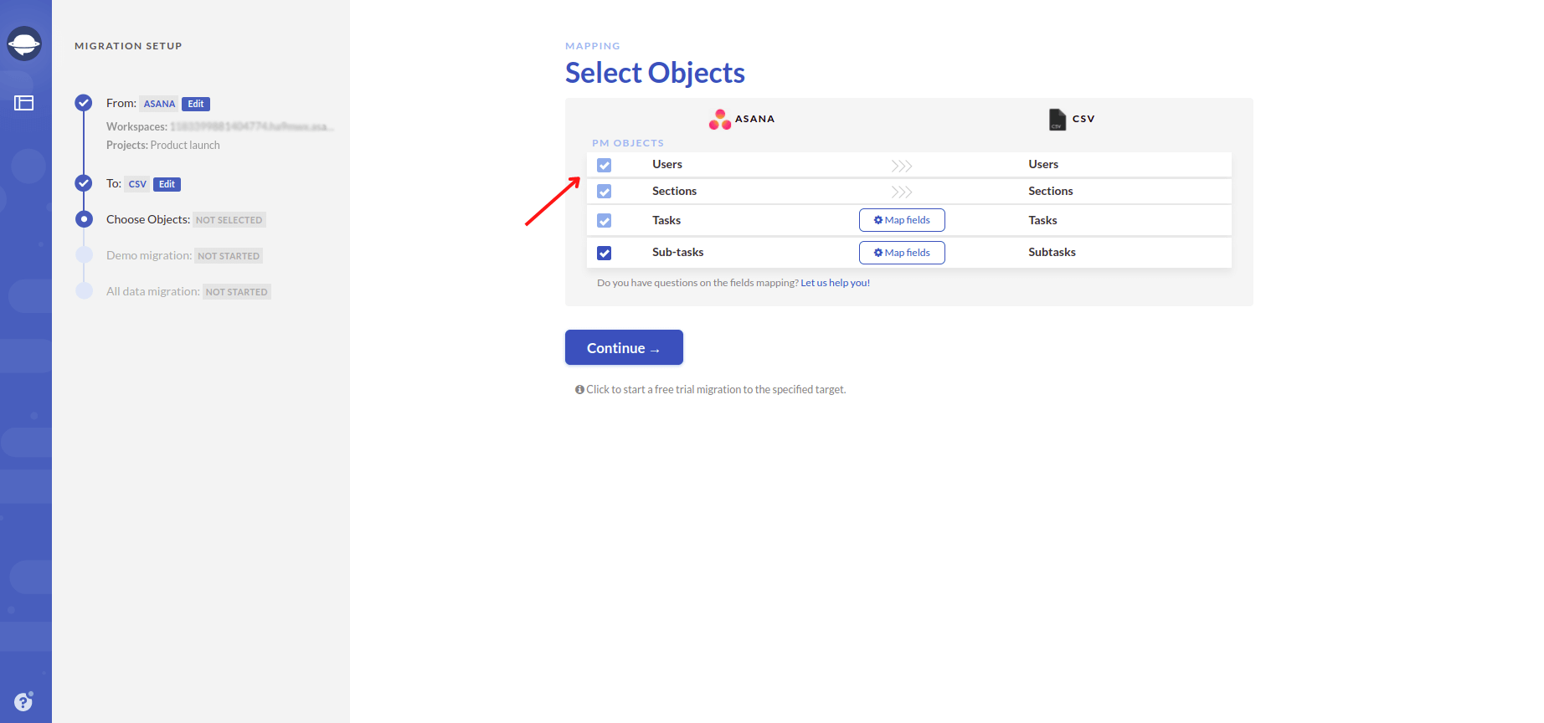Screen dimensions: 1544x723
Task: Click the planet logo icon in sidebar
Action: 24,44
